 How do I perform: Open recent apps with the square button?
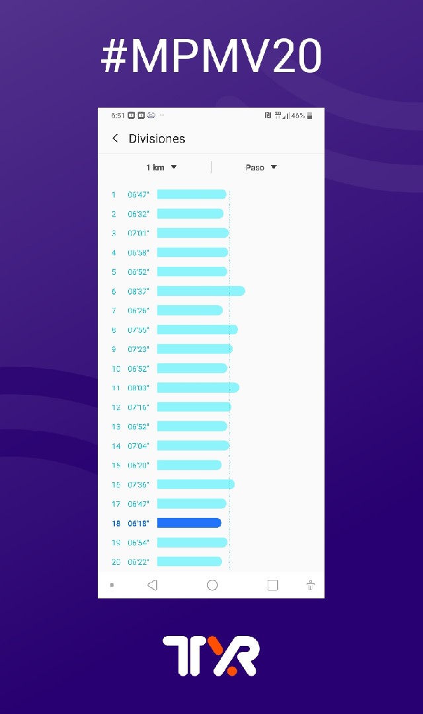272,585
